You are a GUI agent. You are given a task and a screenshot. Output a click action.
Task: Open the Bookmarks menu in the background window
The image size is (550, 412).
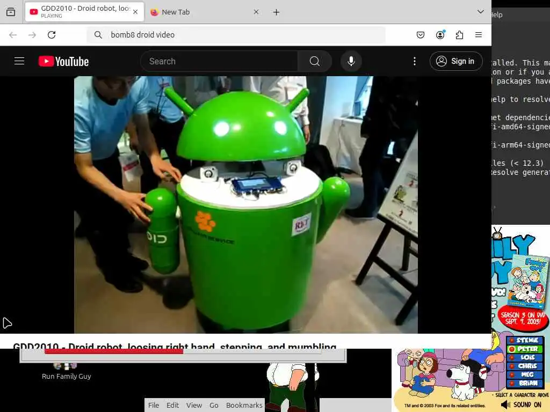click(244, 405)
